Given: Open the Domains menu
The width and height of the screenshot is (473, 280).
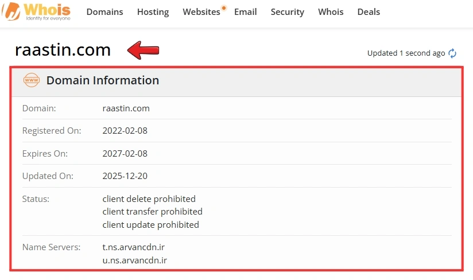Looking at the screenshot, I should 104,11.
